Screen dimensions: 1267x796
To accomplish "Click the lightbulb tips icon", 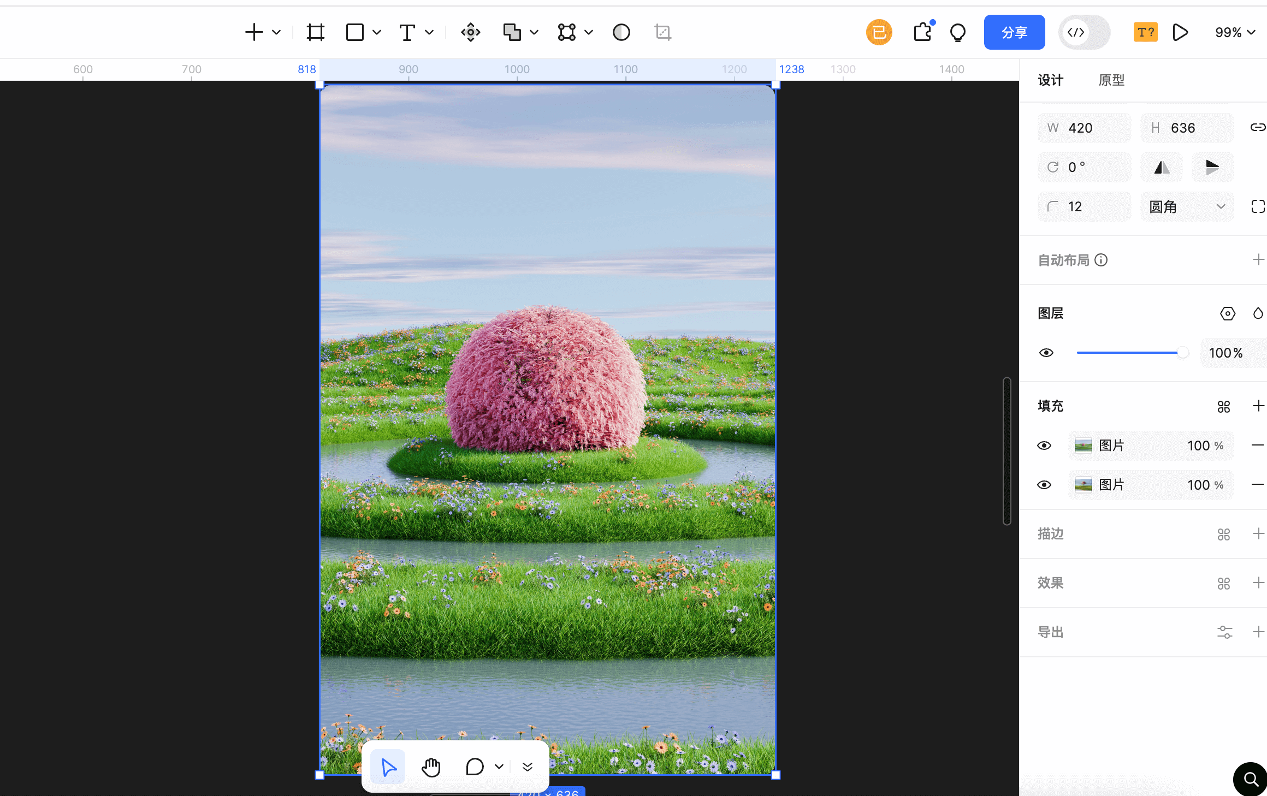I will coord(958,32).
